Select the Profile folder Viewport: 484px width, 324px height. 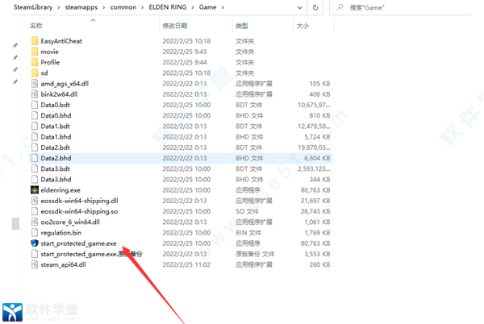coord(50,62)
